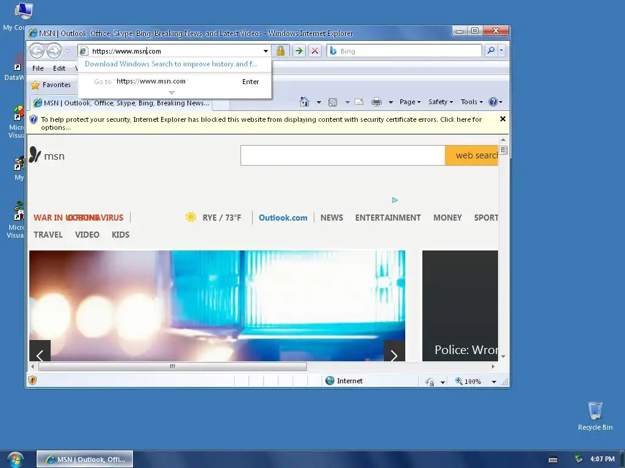Screen dimensions: 625x468
Task: Open the Safety menu
Action: click(441, 102)
